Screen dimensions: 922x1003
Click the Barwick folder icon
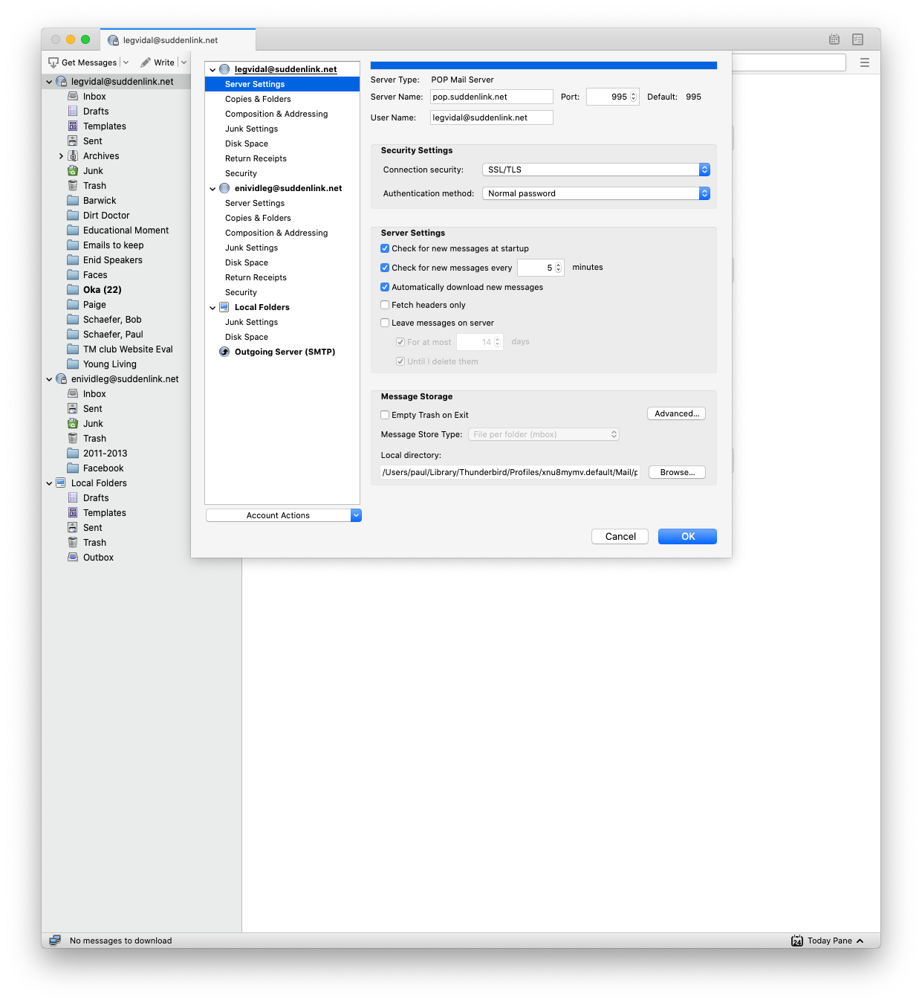(73, 201)
